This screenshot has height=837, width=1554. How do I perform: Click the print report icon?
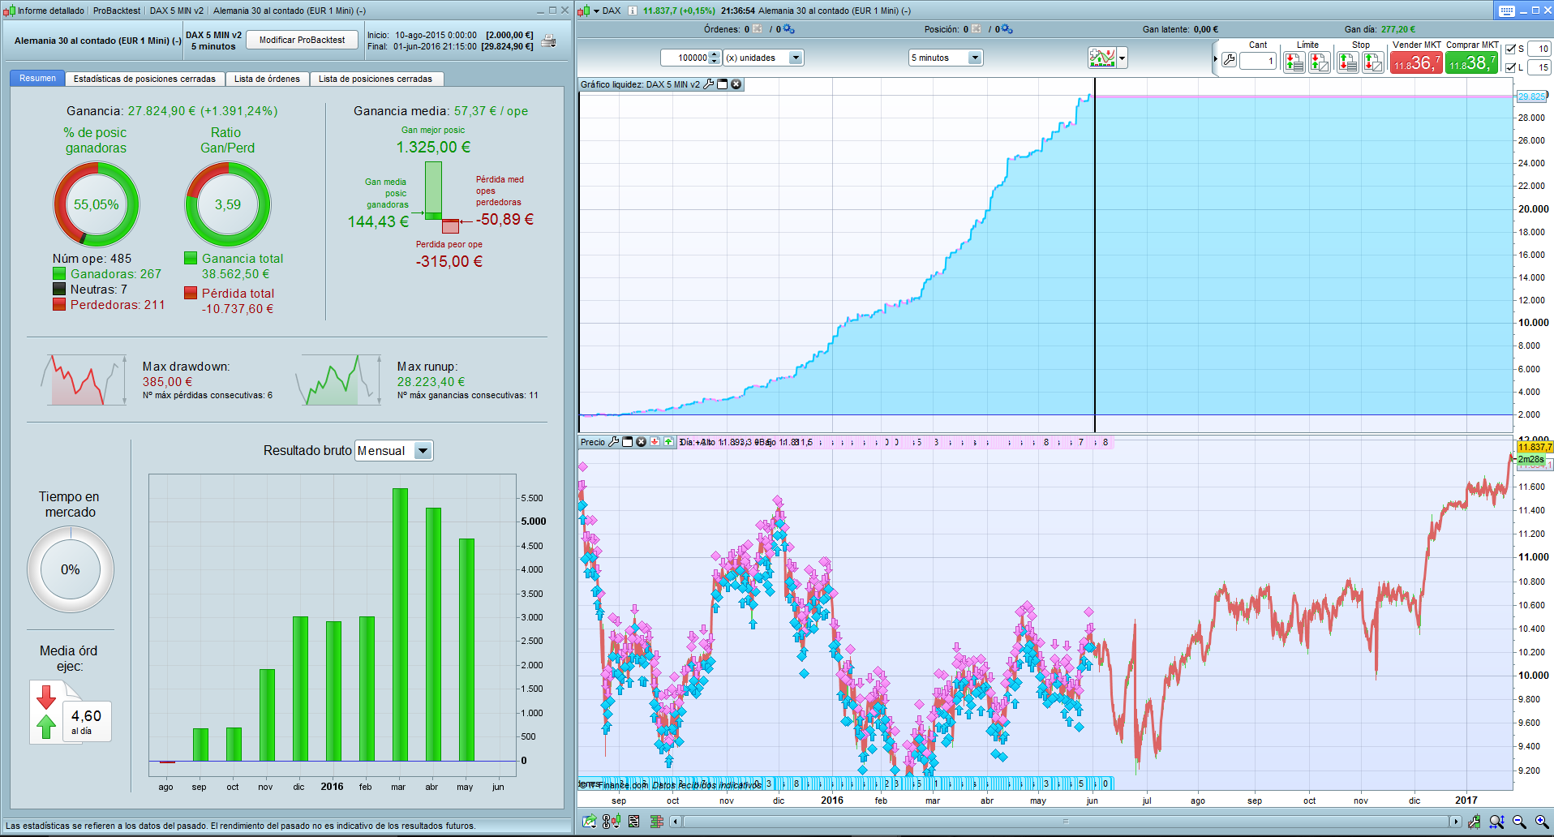549,41
